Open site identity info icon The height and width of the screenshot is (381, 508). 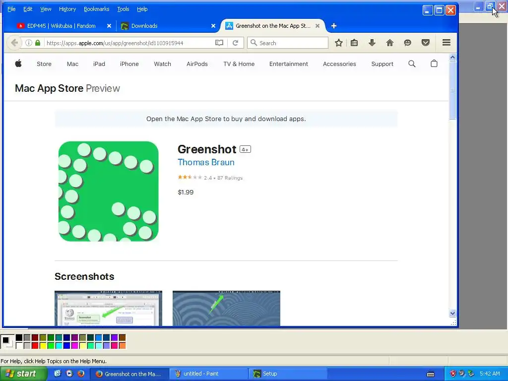pos(28,43)
